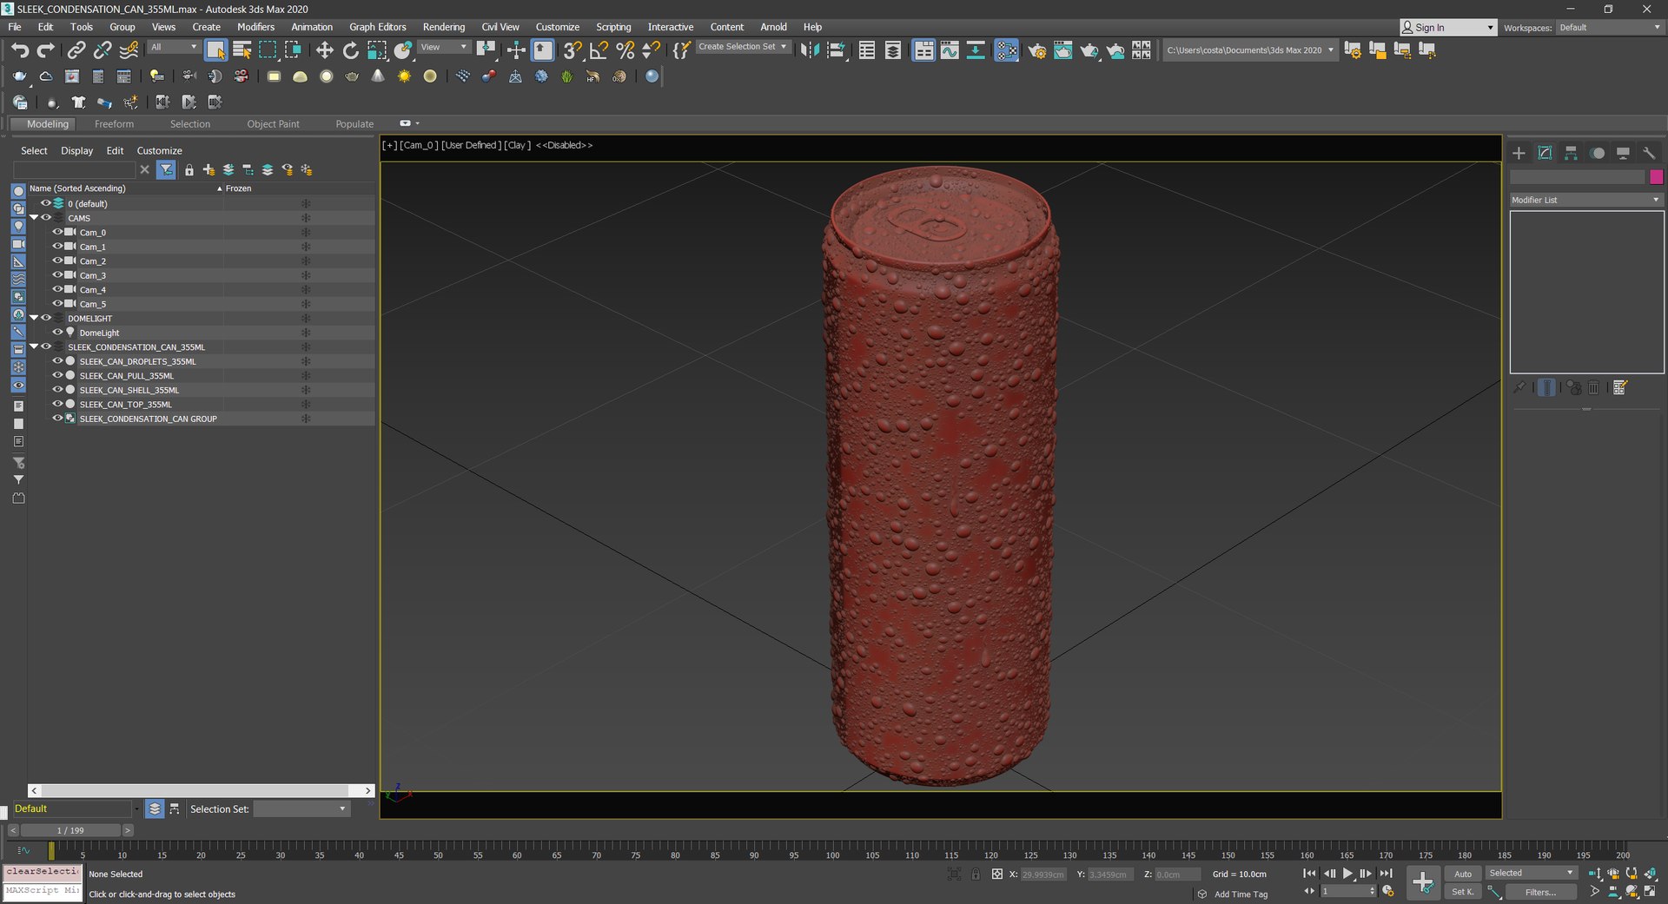Open the Sign In dropdown
This screenshot has width=1668, height=904.
coord(1448,28)
